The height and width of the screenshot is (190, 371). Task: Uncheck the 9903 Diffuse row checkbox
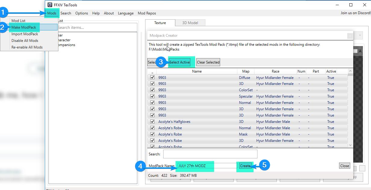tap(152, 77)
